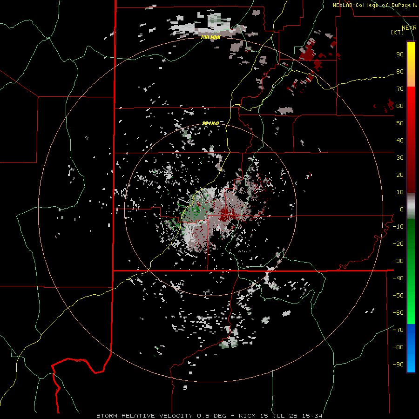Image resolution: width=419 pixels, height=419 pixels.
Task: Click the 10 value on the velocity scale
Action: [400, 192]
